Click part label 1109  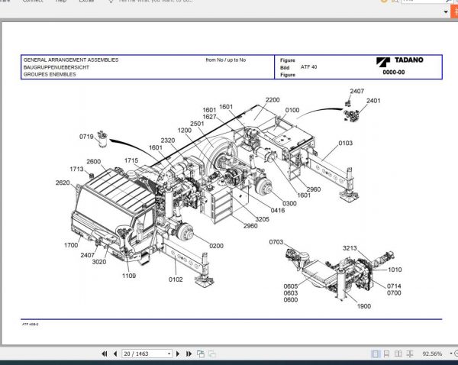pos(129,276)
